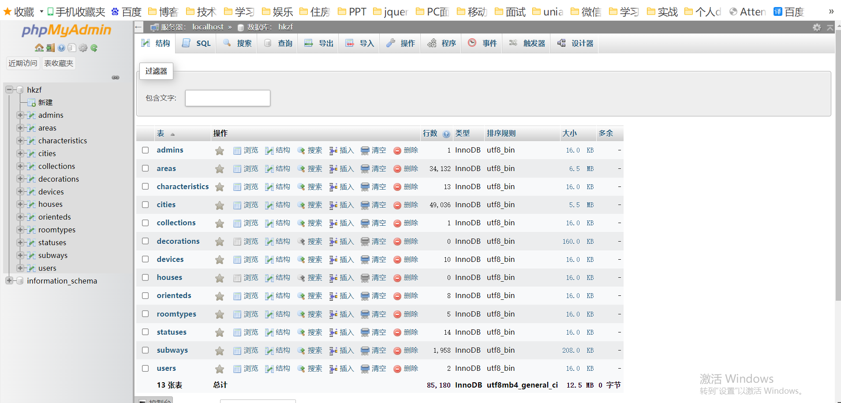The image size is (841, 403).
Task: Check the subways table checkbox
Action: point(146,350)
